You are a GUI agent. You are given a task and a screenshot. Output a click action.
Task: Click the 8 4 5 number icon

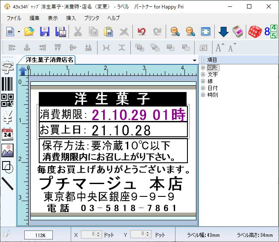pyautogui.click(x=270, y=32)
